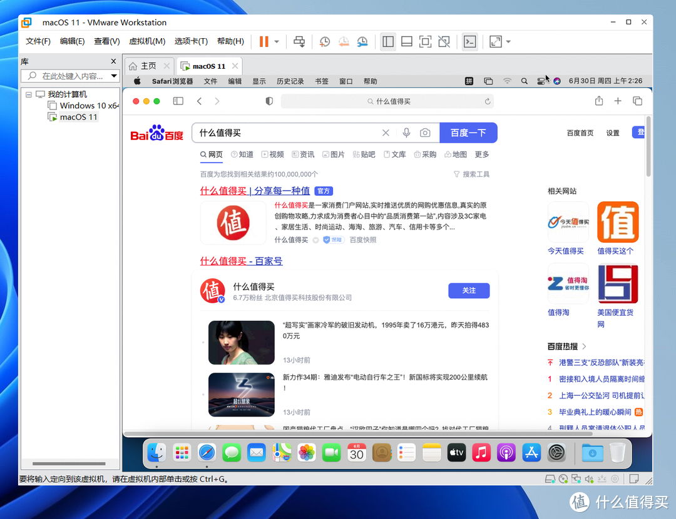The height and width of the screenshot is (519, 676).
Task: Open the 虚拟机(M) menu
Action: coord(147,41)
